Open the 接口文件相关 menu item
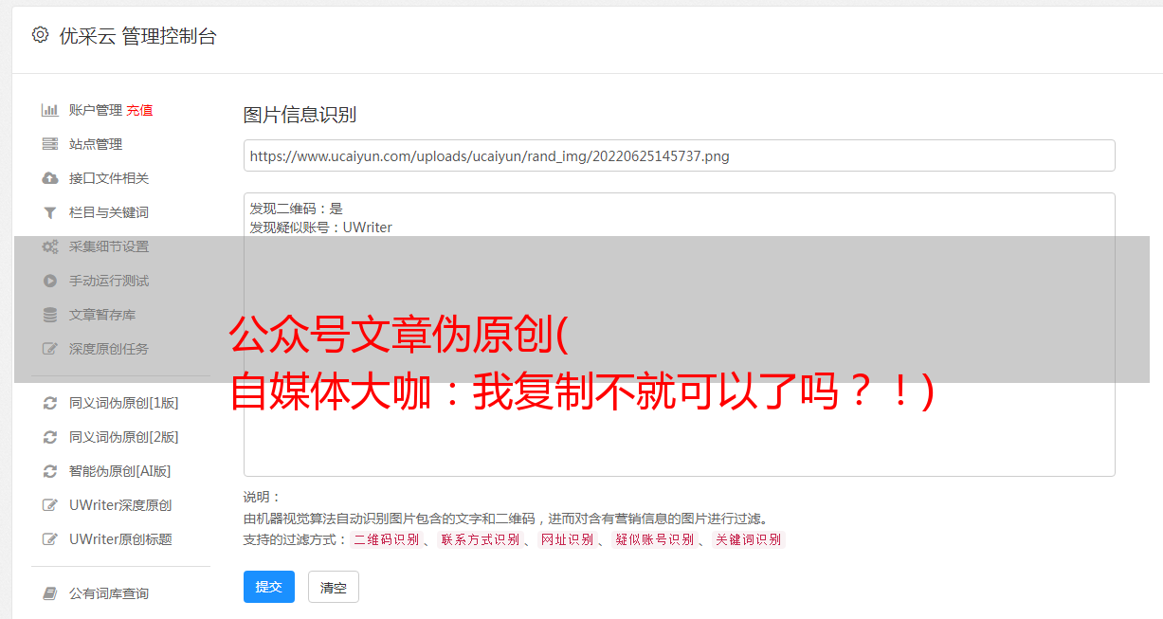 click(x=109, y=178)
